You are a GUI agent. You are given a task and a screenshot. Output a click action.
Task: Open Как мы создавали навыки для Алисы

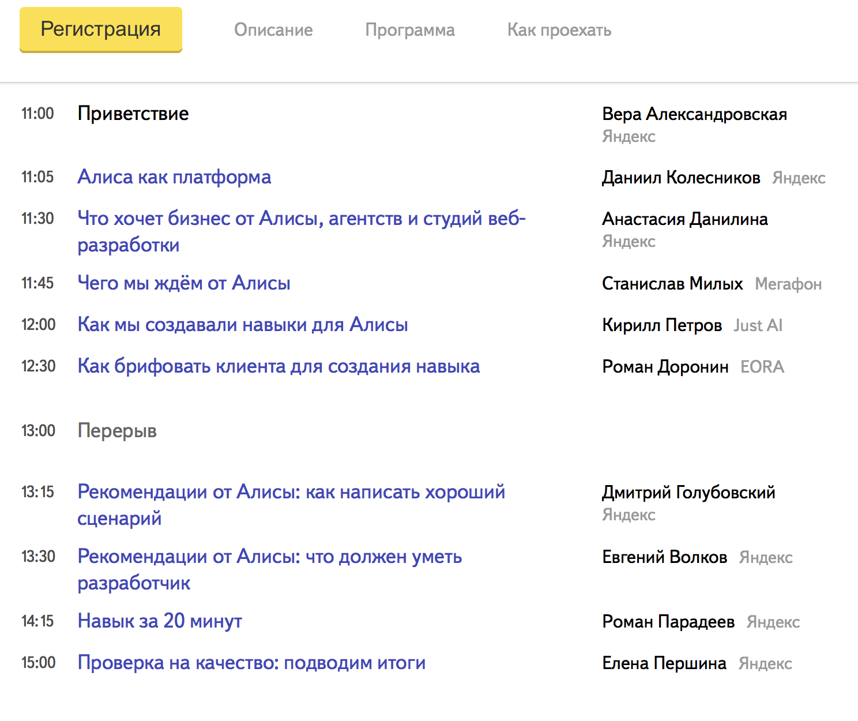[243, 325]
